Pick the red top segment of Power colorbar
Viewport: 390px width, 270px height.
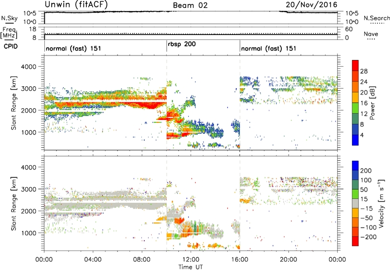[x=355, y=65]
